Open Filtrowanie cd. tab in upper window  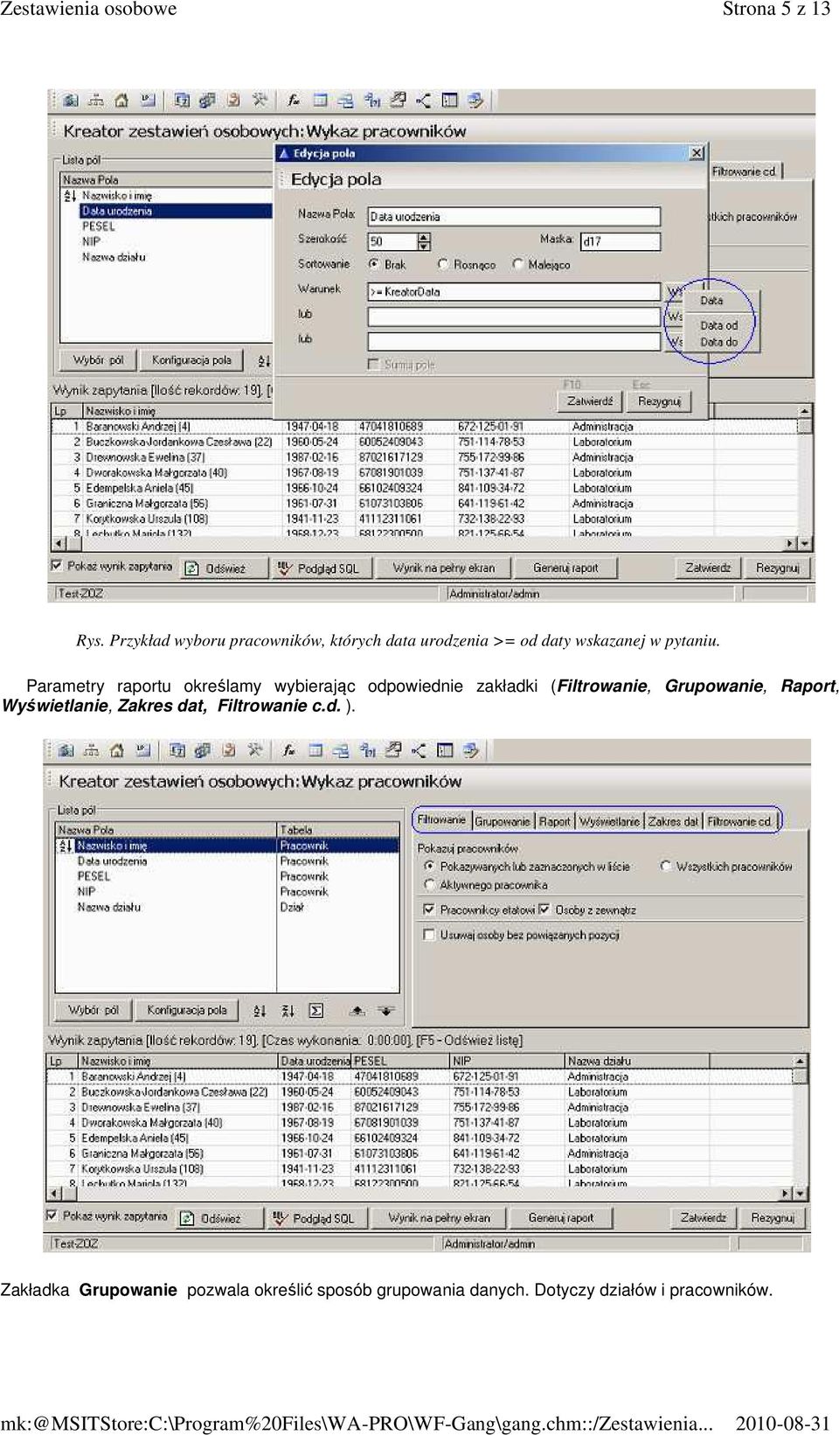(x=744, y=171)
